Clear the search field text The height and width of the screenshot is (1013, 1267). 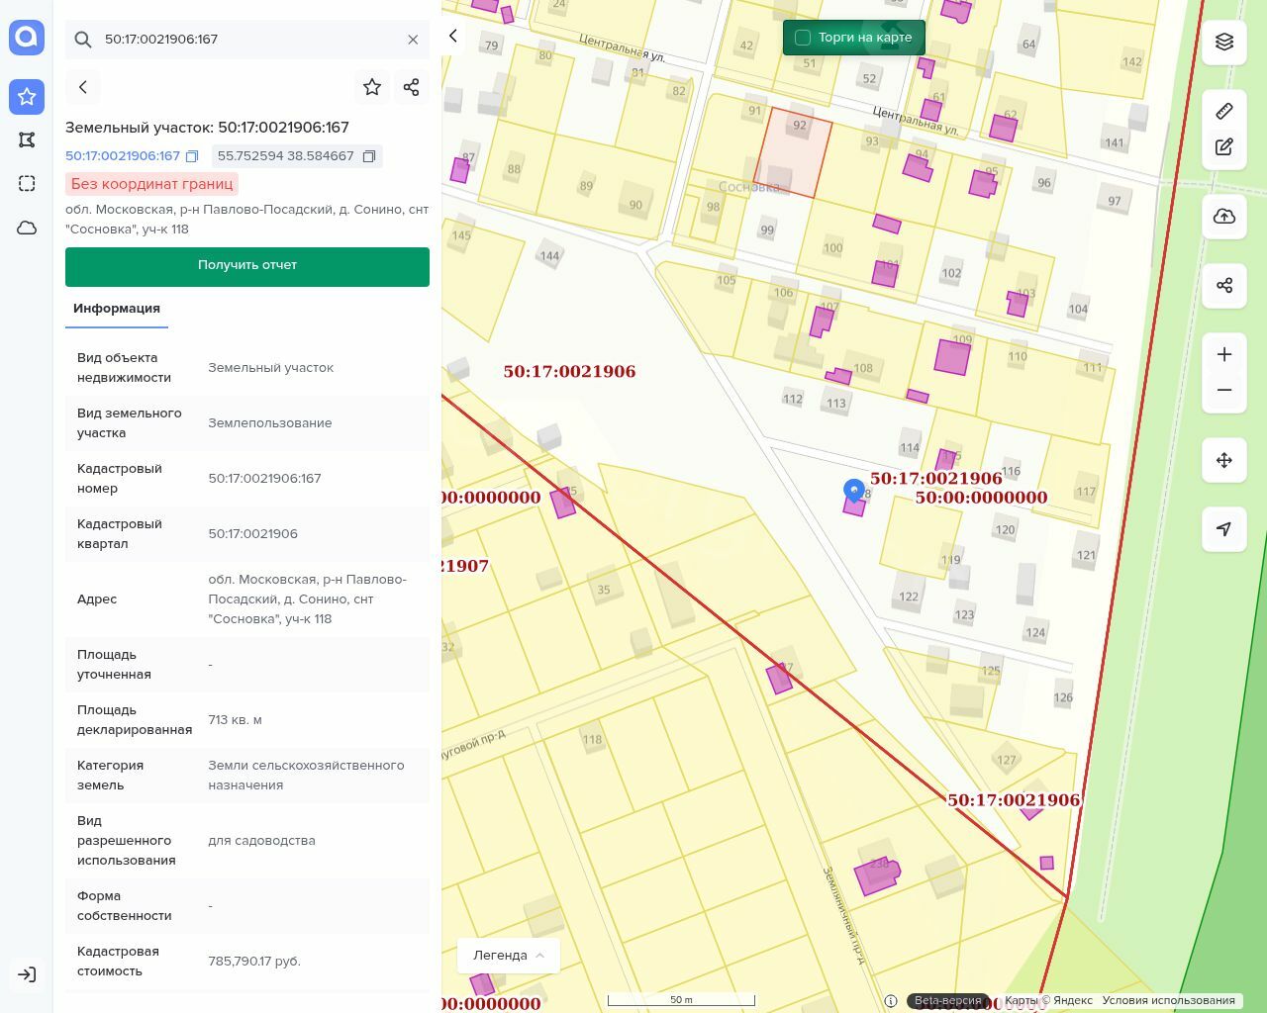413,40
